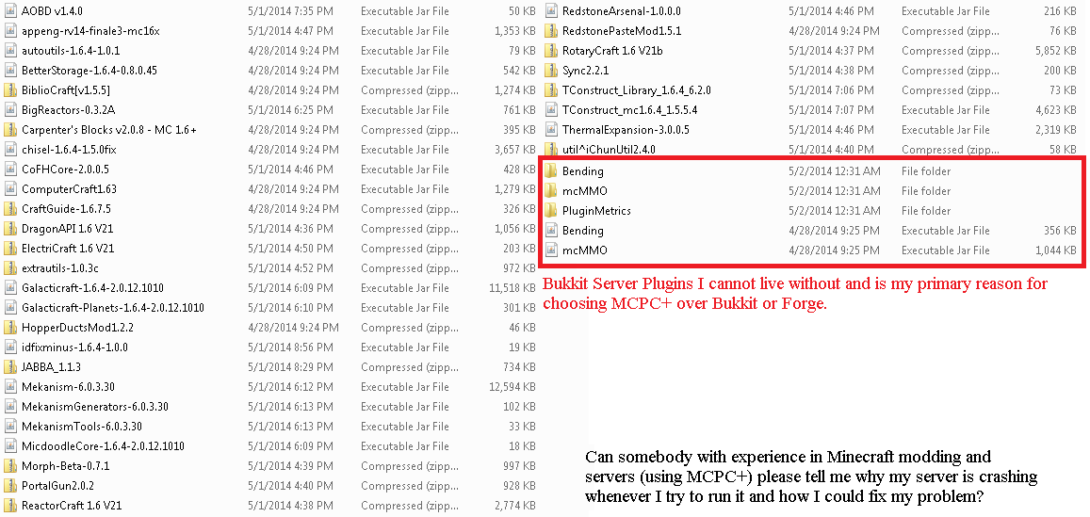This screenshot has width=1090, height=517.
Task: Click the BiblioCraft[v1.5.5] zipped folder icon
Action: 9,90
